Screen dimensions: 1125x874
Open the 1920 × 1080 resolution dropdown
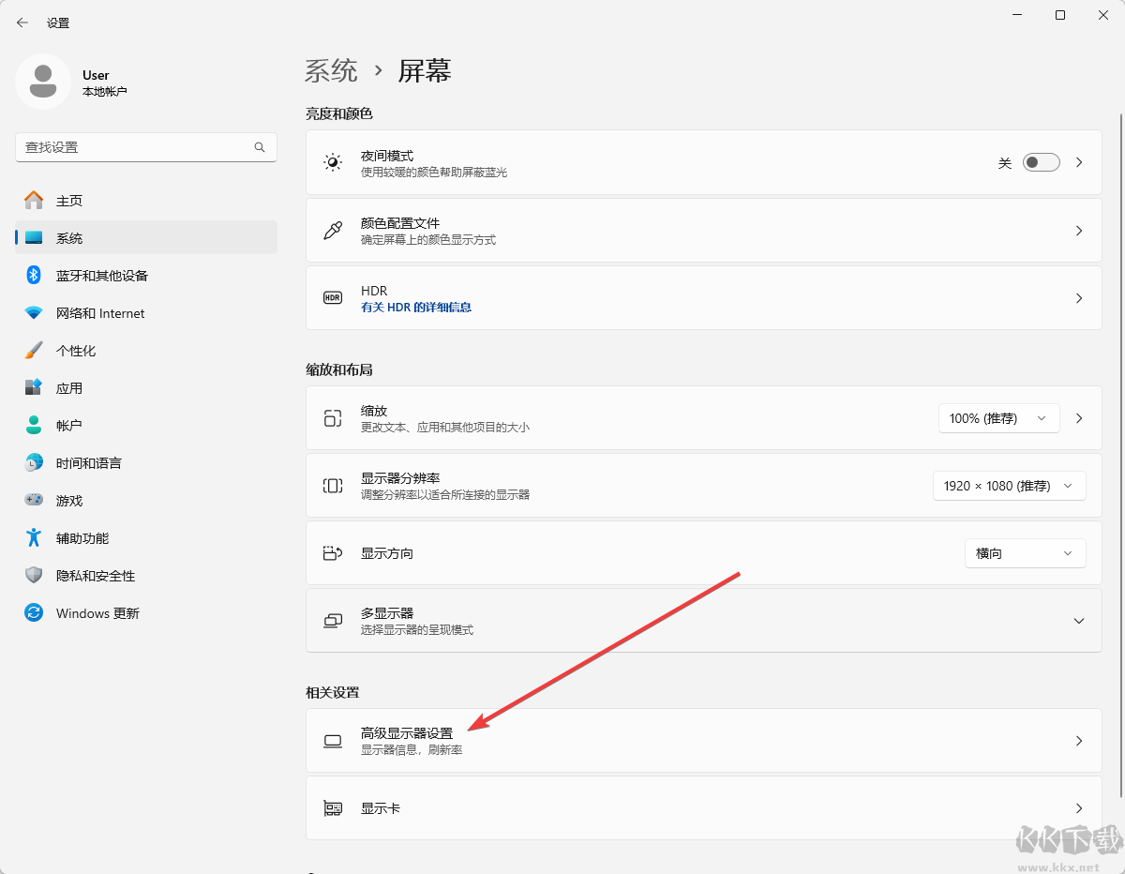pyautogui.click(x=1009, y=485)
